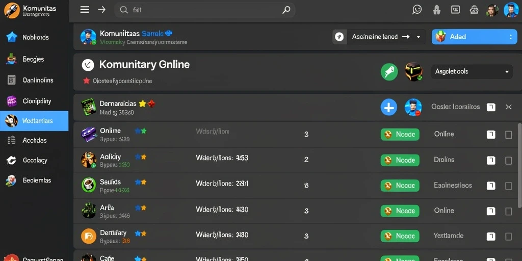Viewport: 522px width, 261px height.
Task: Click the Noode button in Online row
Action: tap(400, 135)
